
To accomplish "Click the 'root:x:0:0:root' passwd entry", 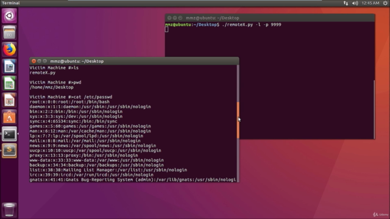I will [x=69, y=102].
